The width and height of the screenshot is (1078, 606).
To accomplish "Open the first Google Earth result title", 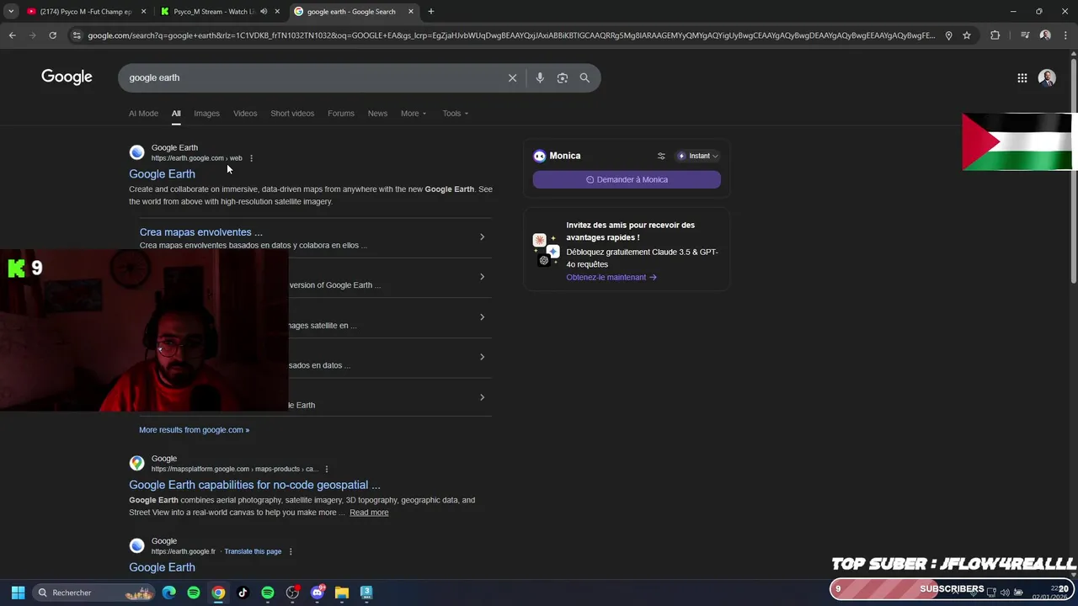I will point(162,173).
